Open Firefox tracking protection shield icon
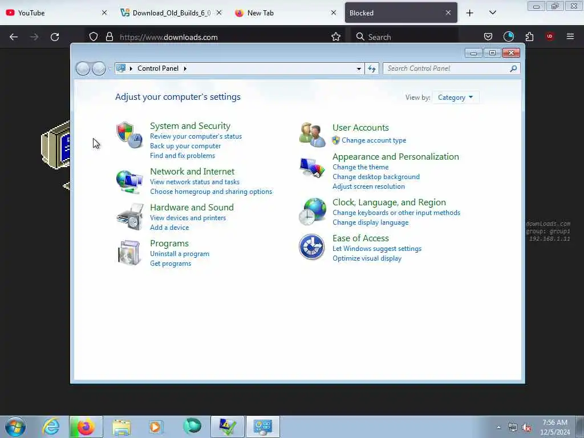This screenshot has height=438, width=584. 94,37
